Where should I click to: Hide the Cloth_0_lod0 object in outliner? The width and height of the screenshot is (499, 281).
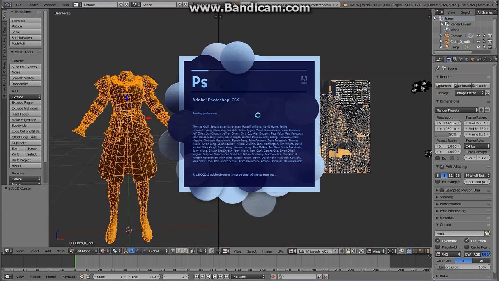click(478, 41)
